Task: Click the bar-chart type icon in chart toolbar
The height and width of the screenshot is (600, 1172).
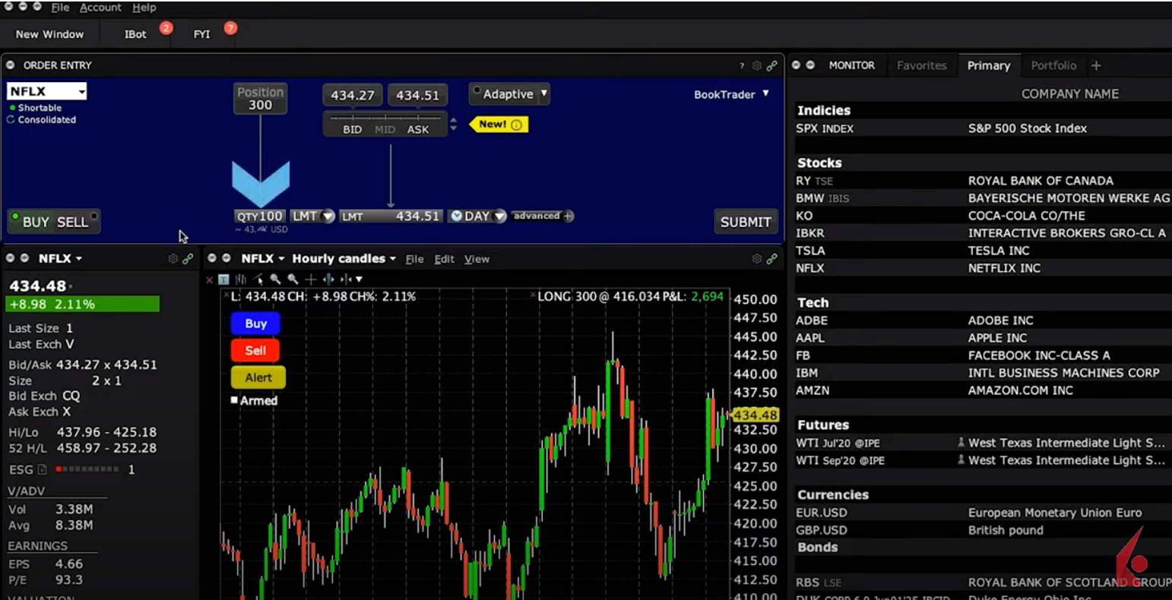Action: (241, 279)
